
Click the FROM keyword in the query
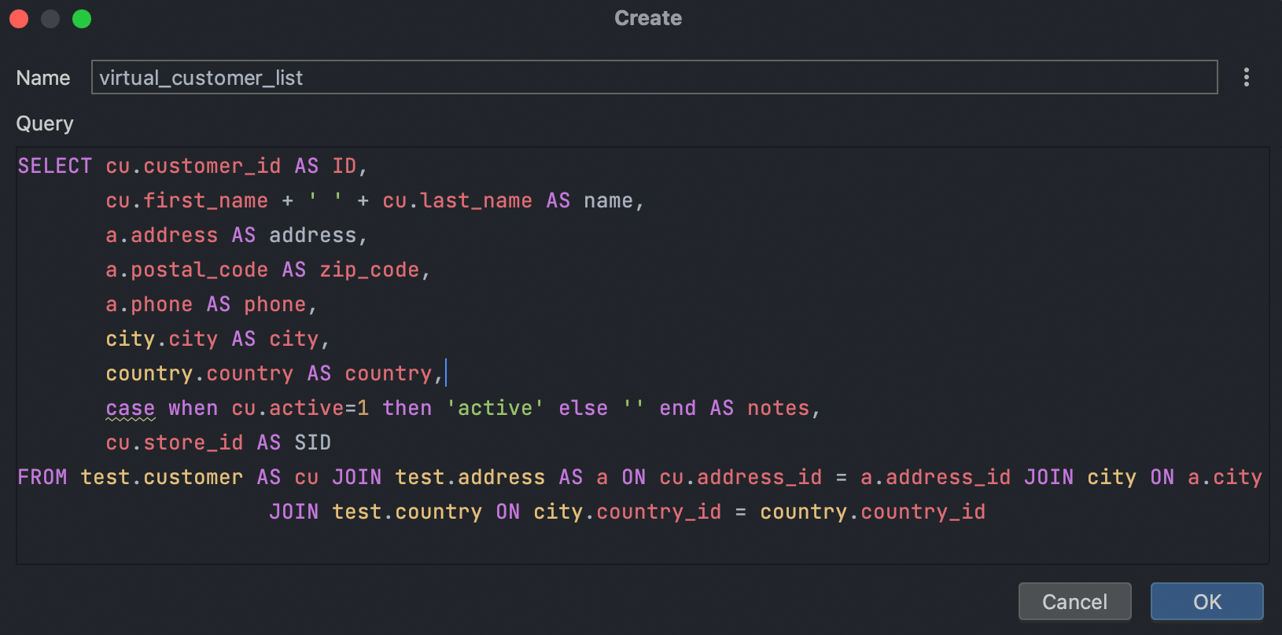(42, 478)
